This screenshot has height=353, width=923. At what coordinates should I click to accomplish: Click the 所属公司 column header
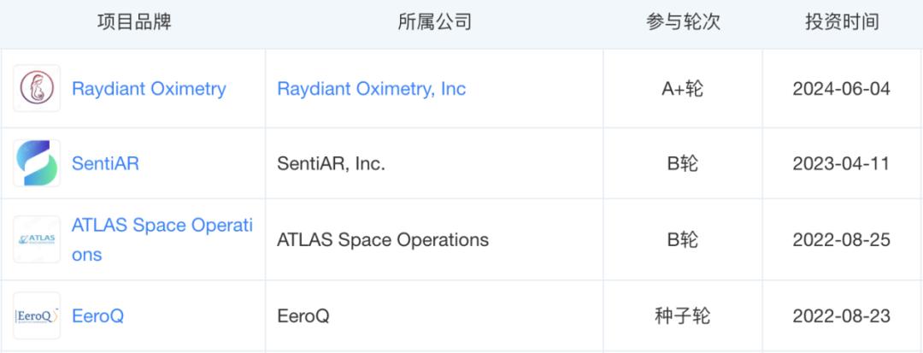434,22
